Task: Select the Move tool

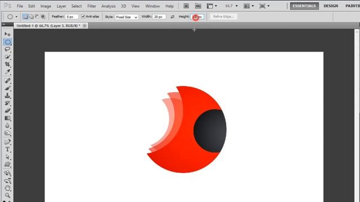Action: pyautogui.click(x=7, y=34)
